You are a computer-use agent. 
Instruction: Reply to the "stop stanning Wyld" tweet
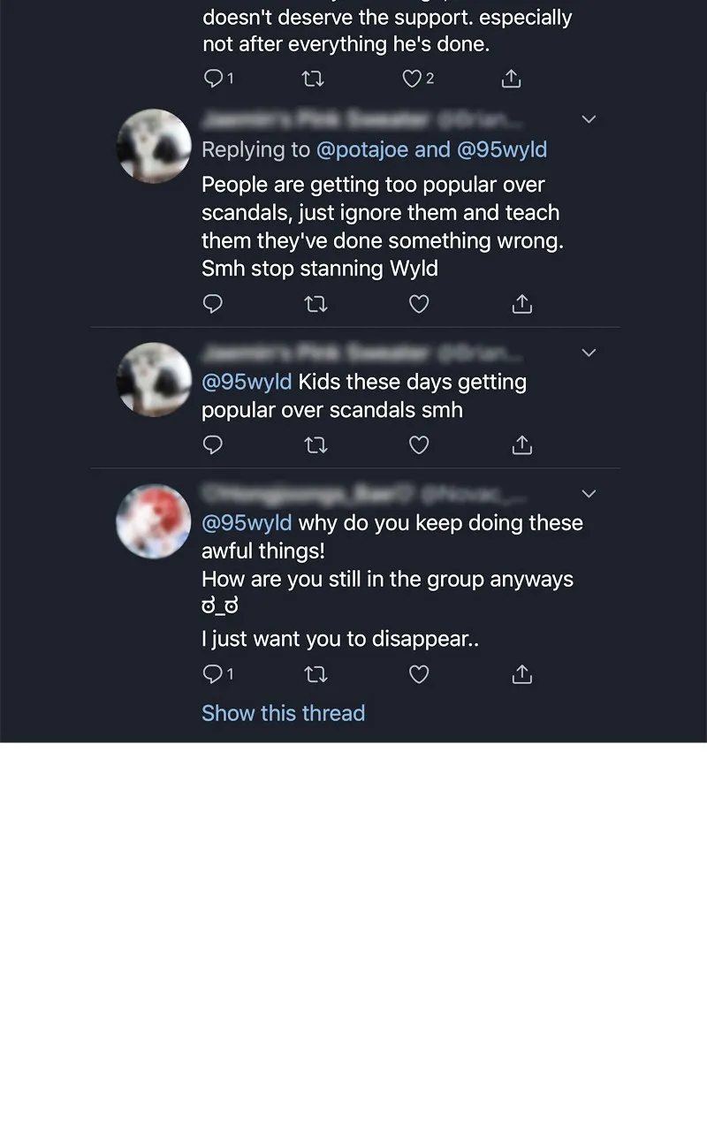click(213, 304)
